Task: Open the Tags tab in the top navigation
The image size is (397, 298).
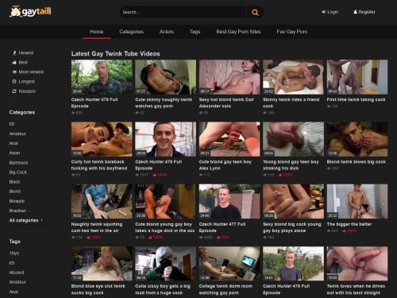Action: click(195, 32)
